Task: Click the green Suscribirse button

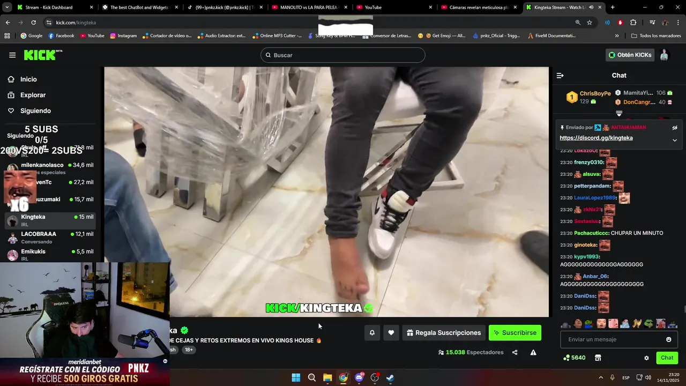Action: tap(515, 333)
